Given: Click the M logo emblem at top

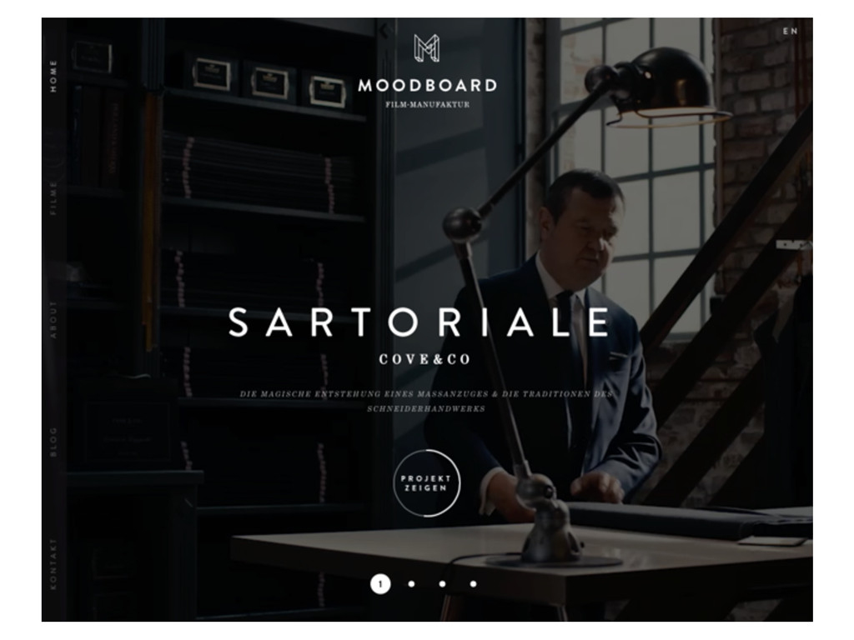Looking at the screenshot, I should coord(426,47).
